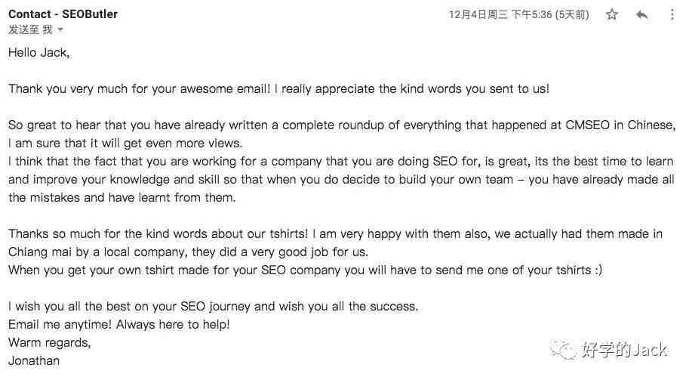
Task: Star this email from SEOButler
Action: click(612, 15)
